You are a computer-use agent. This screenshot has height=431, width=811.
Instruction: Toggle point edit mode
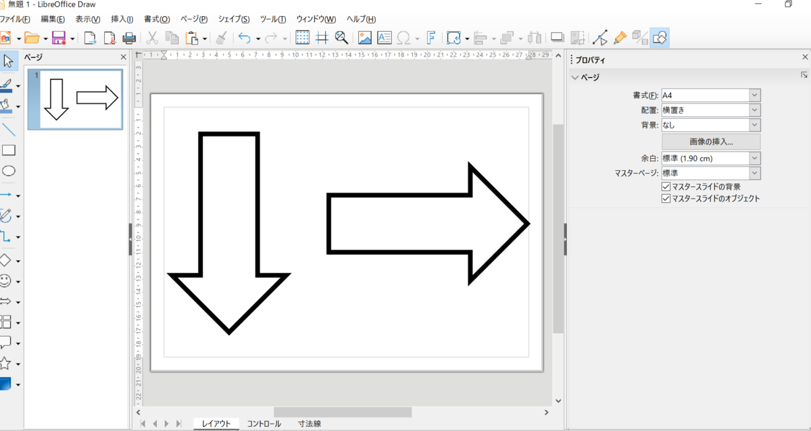point(601,37)
